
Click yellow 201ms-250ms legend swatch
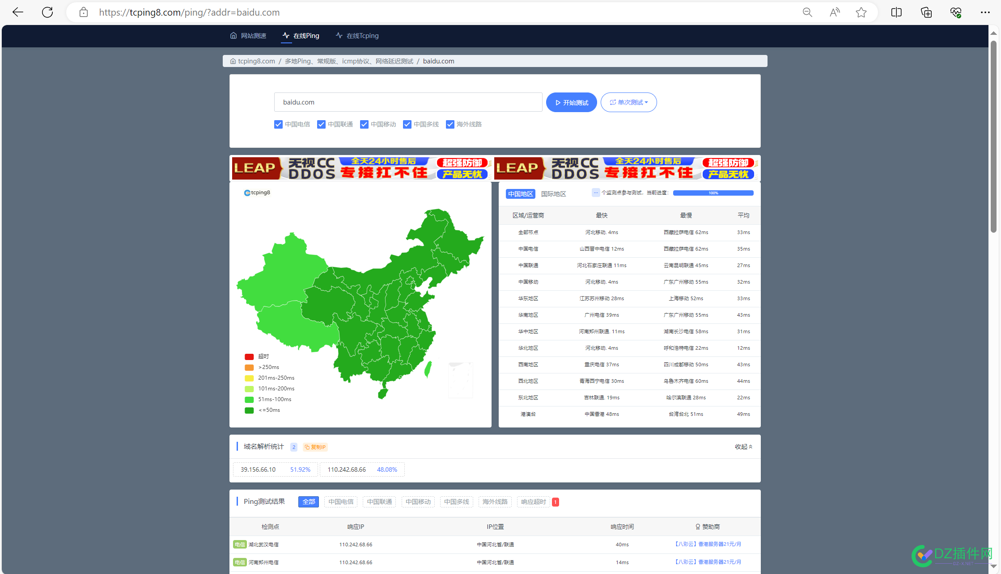(x=249, y=378)
